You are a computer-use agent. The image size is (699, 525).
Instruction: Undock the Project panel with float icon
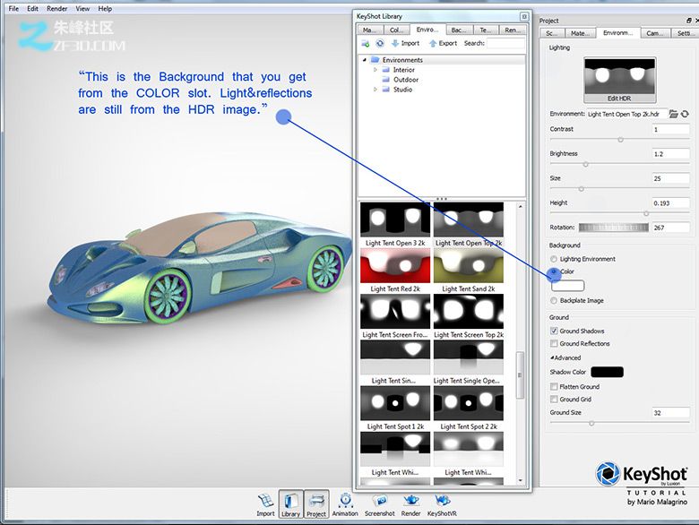[689, 21]
